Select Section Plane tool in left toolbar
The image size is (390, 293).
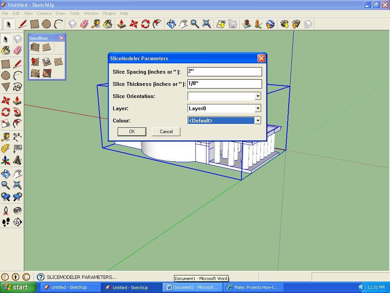18,222
